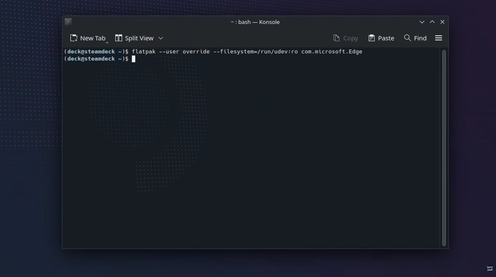Expand the New Tab profile dropdown arrow

click(107, 42)
